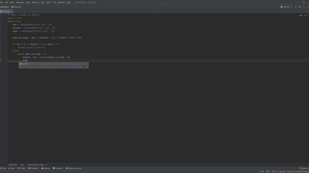Viewport: 309px width, 173px height.
Task: Click the green Run play icon
Action: (x=296, y=7)
